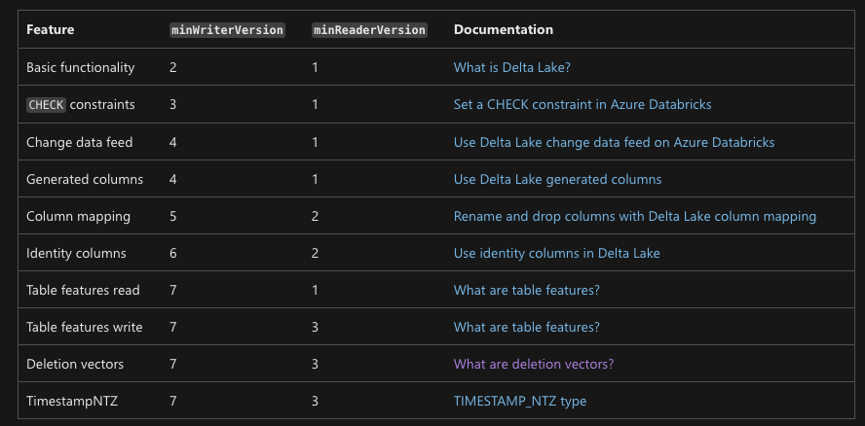Select the 'Basic functionality' feature cell
Viewport: 865px width, 426px height.
click(81, 67)
